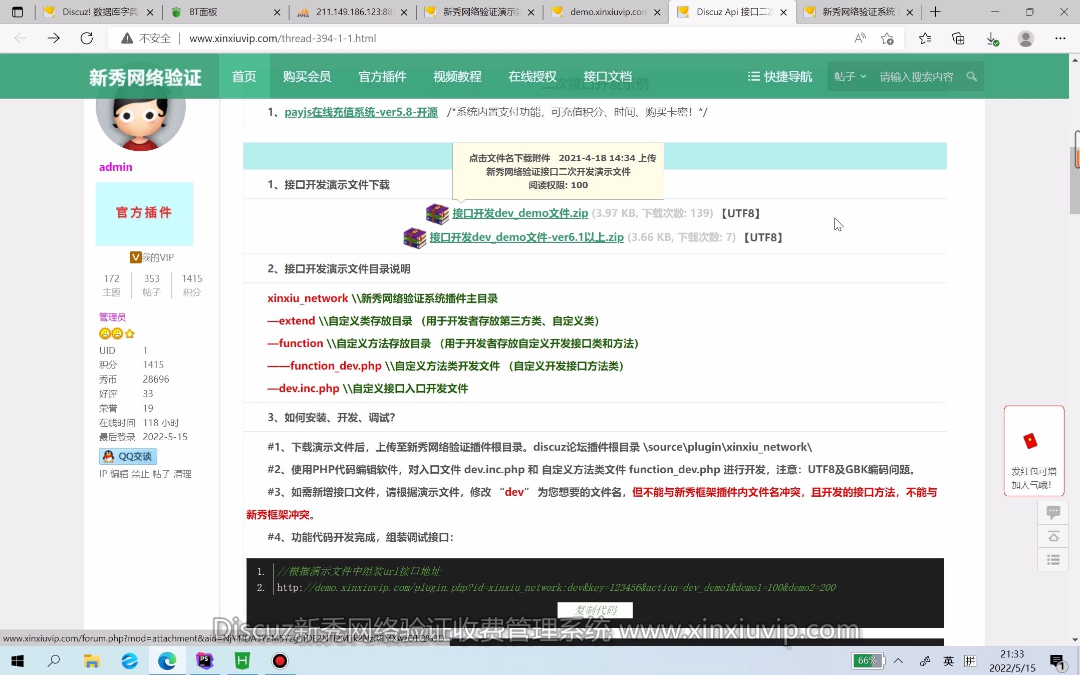Add this page to favorites star icon
Viewport: 1080px width, 675px height.
(x=887, y=39)
